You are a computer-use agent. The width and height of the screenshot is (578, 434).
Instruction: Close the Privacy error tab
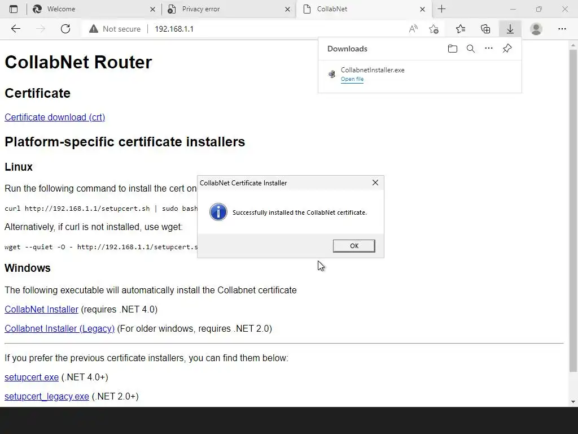click(x=287, y=9)
